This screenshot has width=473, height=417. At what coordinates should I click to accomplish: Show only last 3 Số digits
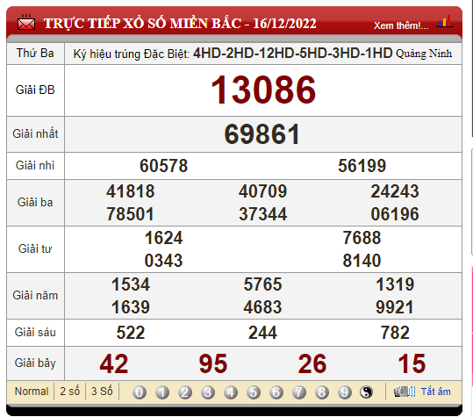click(x=102, y=392)
